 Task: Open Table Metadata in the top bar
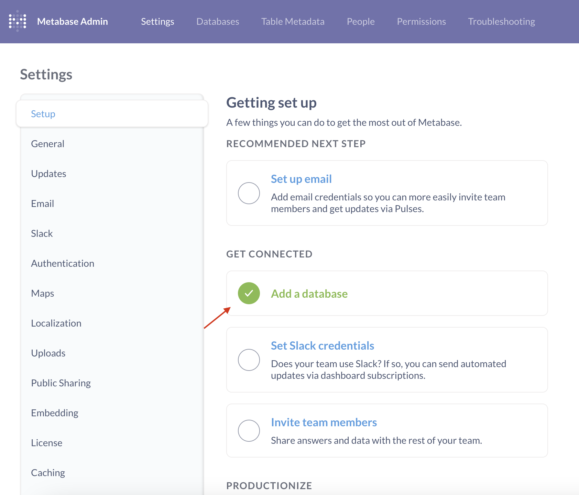(293, 21)
